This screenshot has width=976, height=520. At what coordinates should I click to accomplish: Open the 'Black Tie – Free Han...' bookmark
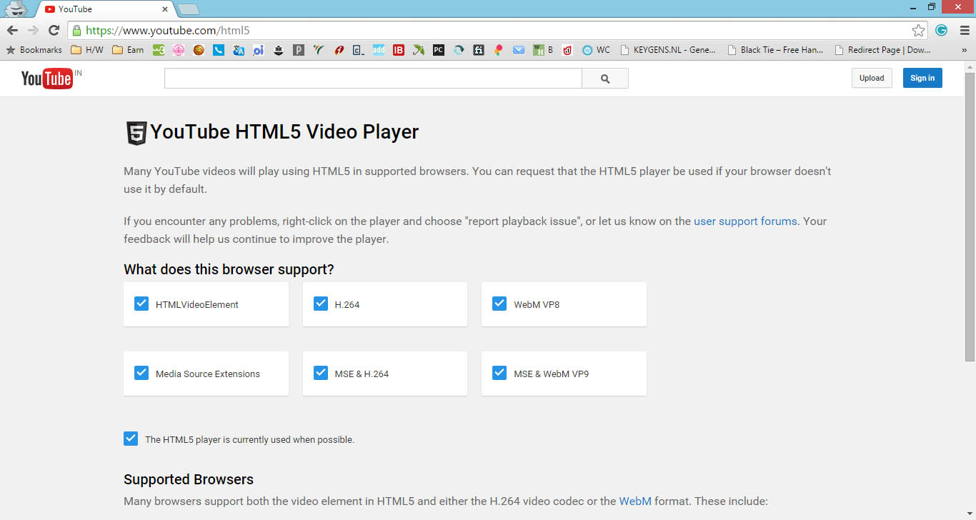(x=775, y=50)
